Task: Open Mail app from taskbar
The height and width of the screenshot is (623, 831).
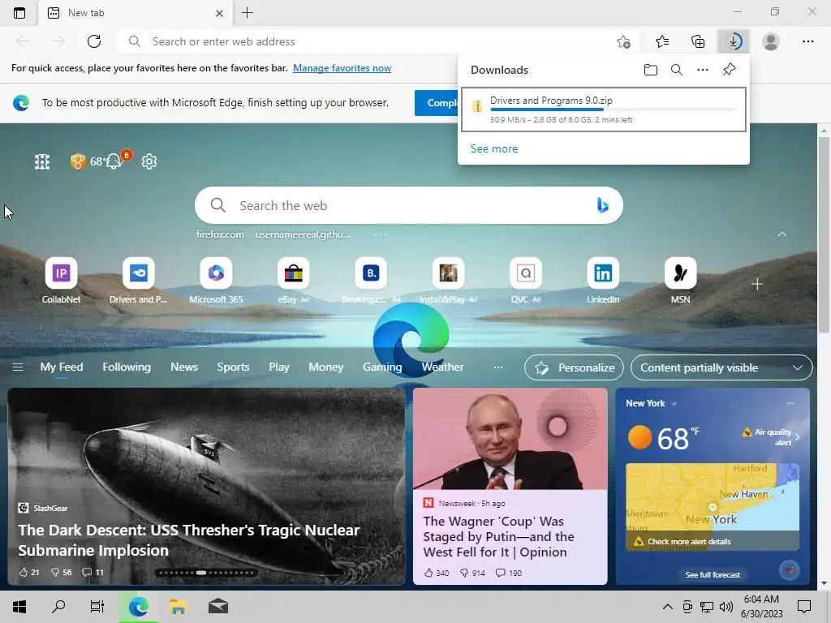Action: pyautogui.click(x=217, y=607)
